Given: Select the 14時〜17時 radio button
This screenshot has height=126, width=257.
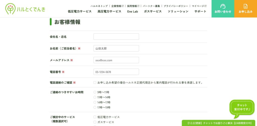Looking at the screenshot, I should (x=95, y=102).
